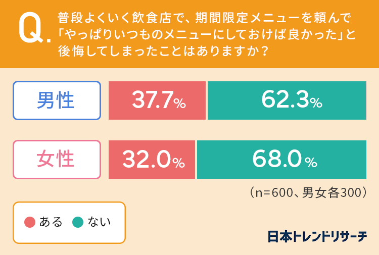
Task: Click the question line starting 後悔して
Action: coord(163,51)
